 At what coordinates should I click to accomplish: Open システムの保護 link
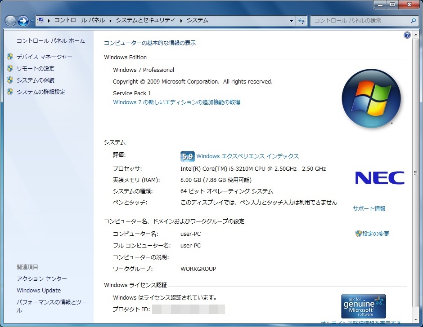(x=36, y=80)
